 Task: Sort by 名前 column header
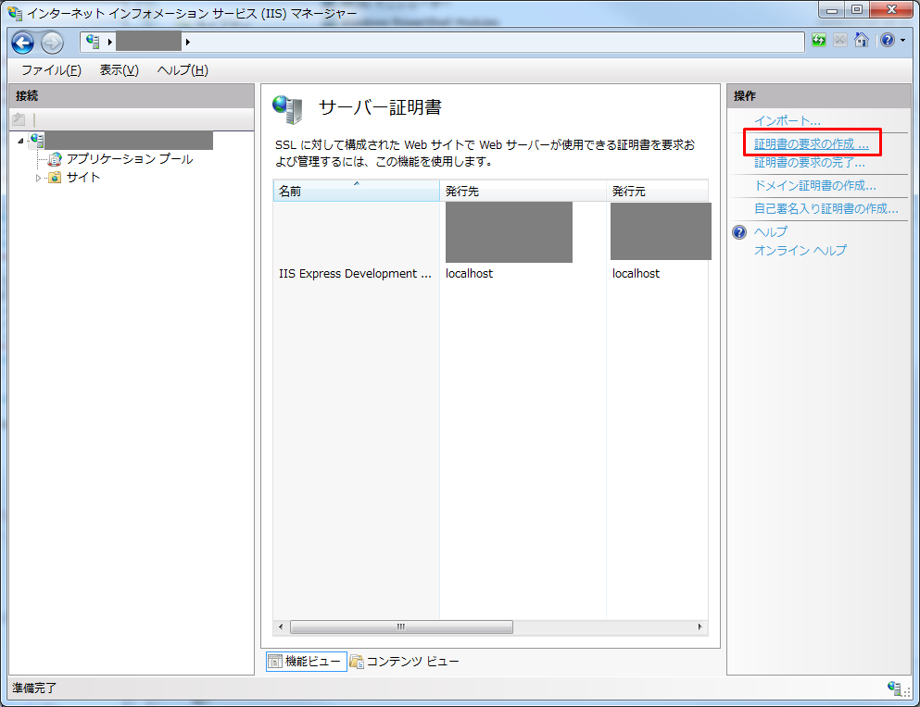[356, 192]
